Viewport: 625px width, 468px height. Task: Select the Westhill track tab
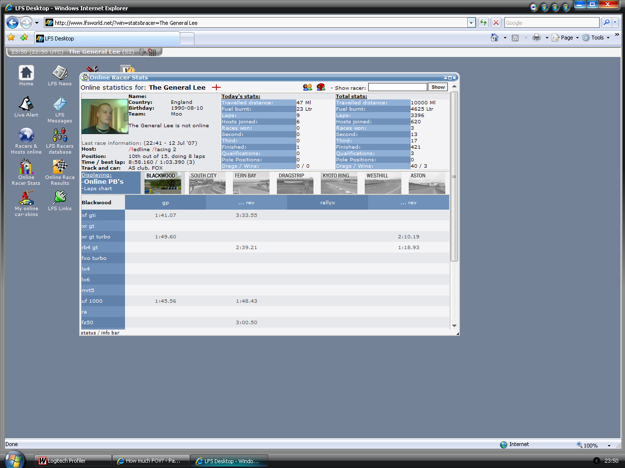(x=383, y=183)
